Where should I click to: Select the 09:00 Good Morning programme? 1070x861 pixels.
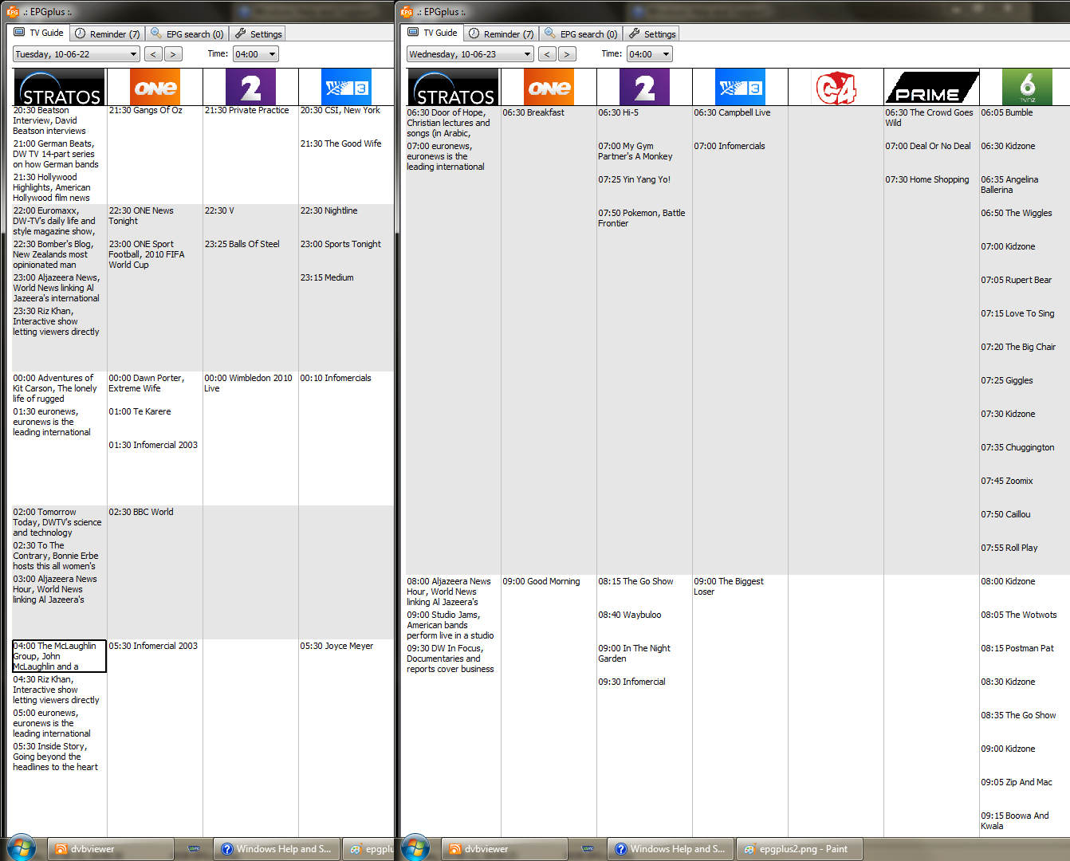541,582
